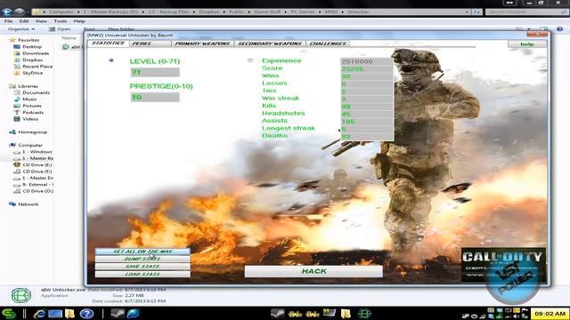The height and width of the screenshot is (320, 570).
Task: Click the Assists value field
Action: [366, 122]
